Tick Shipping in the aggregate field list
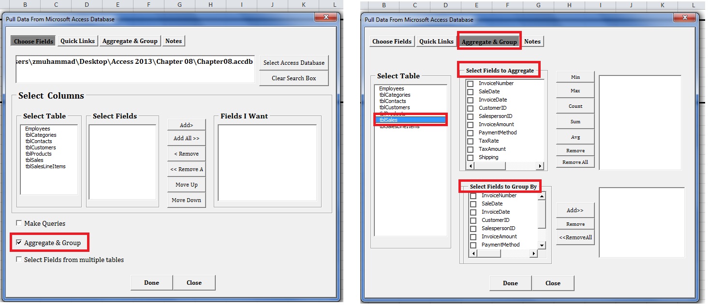The height and width of the screenshot is (306, 708). coord(470,158)
